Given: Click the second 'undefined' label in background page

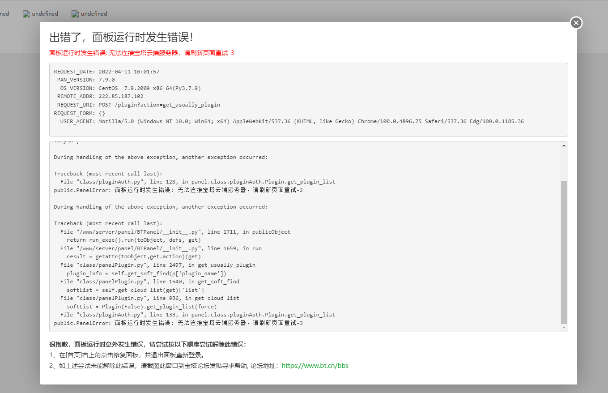Looking at the screenshot, I should [x=45, y=14].
